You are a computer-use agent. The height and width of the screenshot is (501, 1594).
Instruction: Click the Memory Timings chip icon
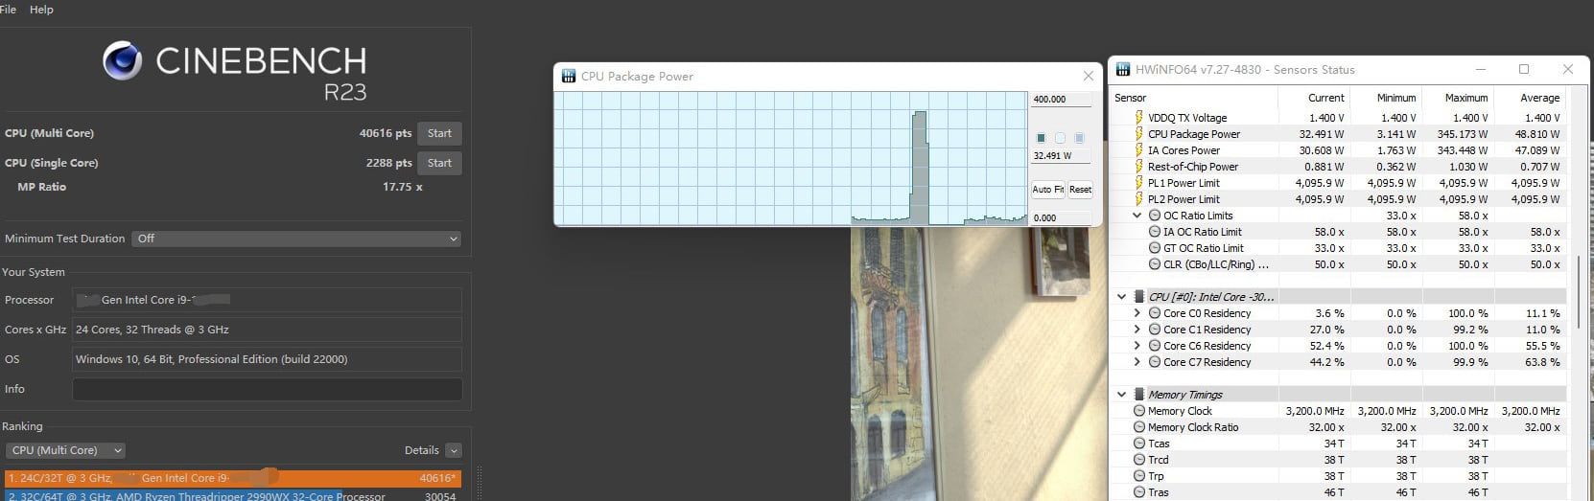coord(1139,395)
